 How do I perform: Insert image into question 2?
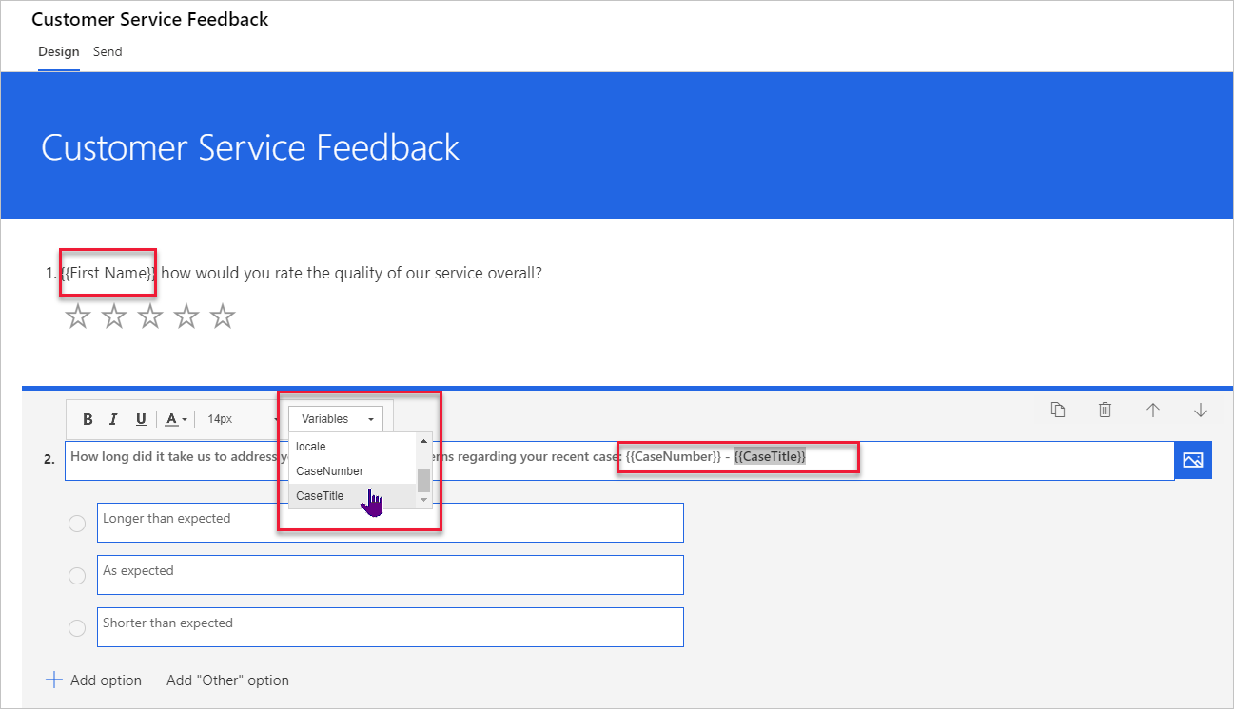1193,460
